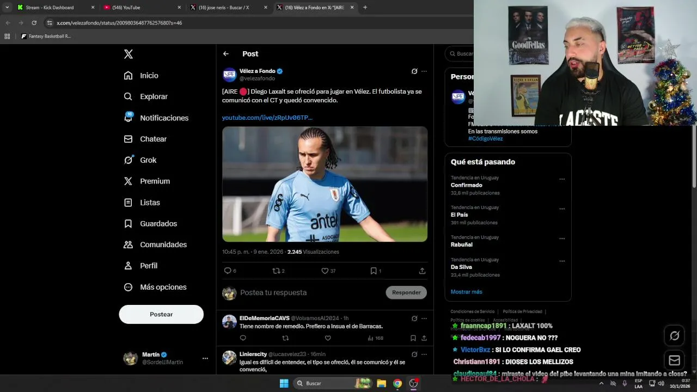
Task: Open the #CódigoVélez hashtag
Action: click(x=485, y=138)
